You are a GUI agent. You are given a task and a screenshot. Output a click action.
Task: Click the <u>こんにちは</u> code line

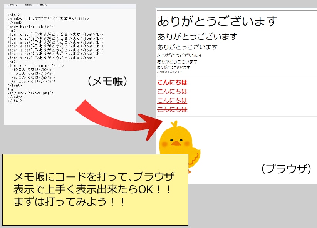[x=34, y=77]
